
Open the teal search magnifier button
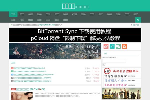click(138, 20)
